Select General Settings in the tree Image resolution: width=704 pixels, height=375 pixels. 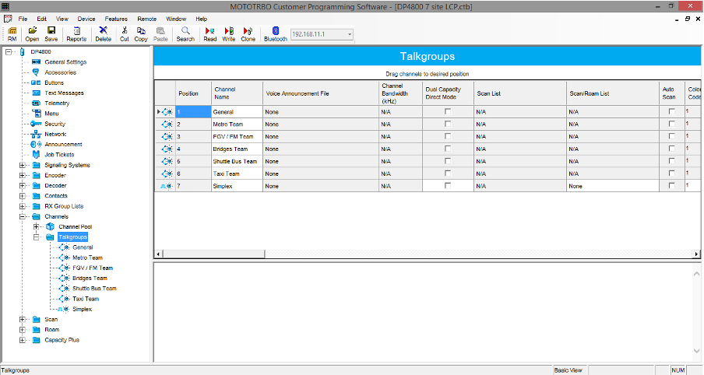click(65, 61)
